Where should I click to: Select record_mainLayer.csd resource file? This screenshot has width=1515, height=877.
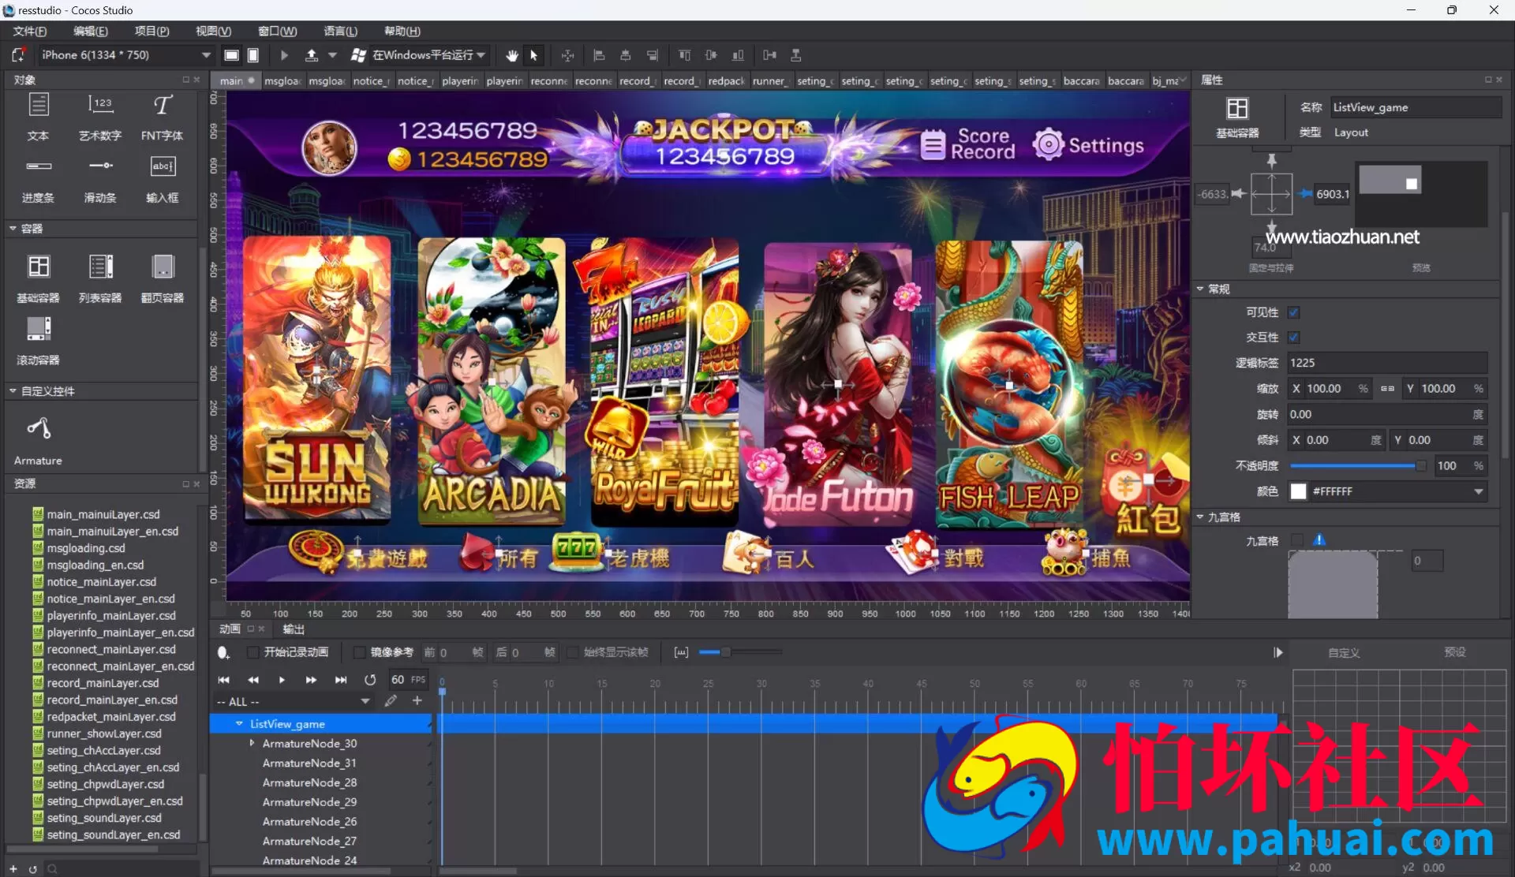tap(103, 683)
